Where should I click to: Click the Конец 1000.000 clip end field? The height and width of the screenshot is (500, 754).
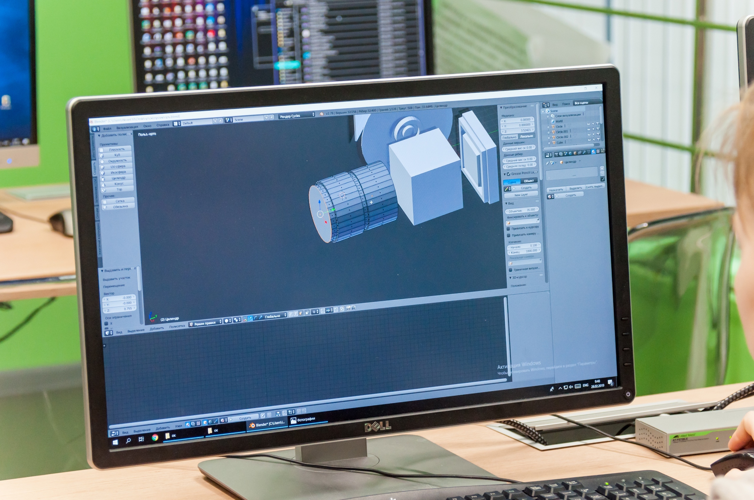point(524,251)
